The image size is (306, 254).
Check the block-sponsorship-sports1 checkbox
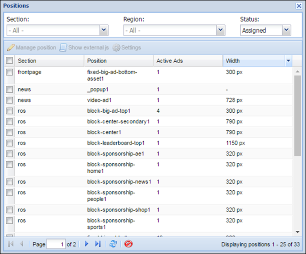pos(9,221)
